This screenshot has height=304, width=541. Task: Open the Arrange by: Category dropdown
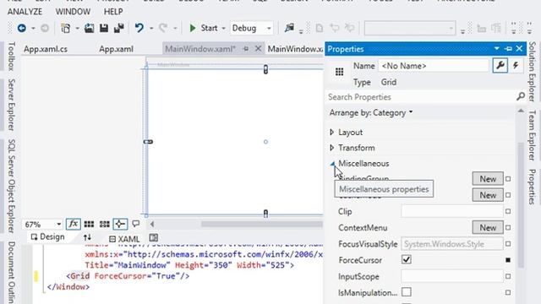371,112
